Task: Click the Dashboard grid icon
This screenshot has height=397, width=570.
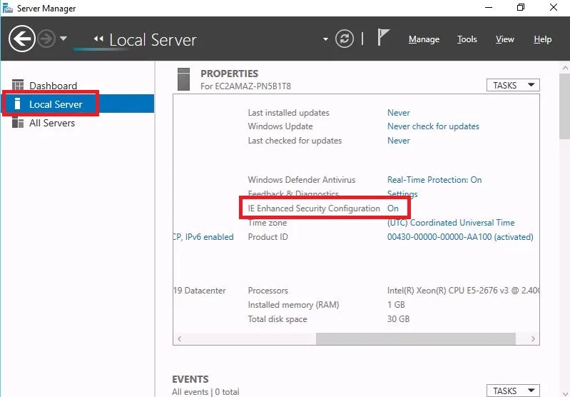Action: [18, 86]
